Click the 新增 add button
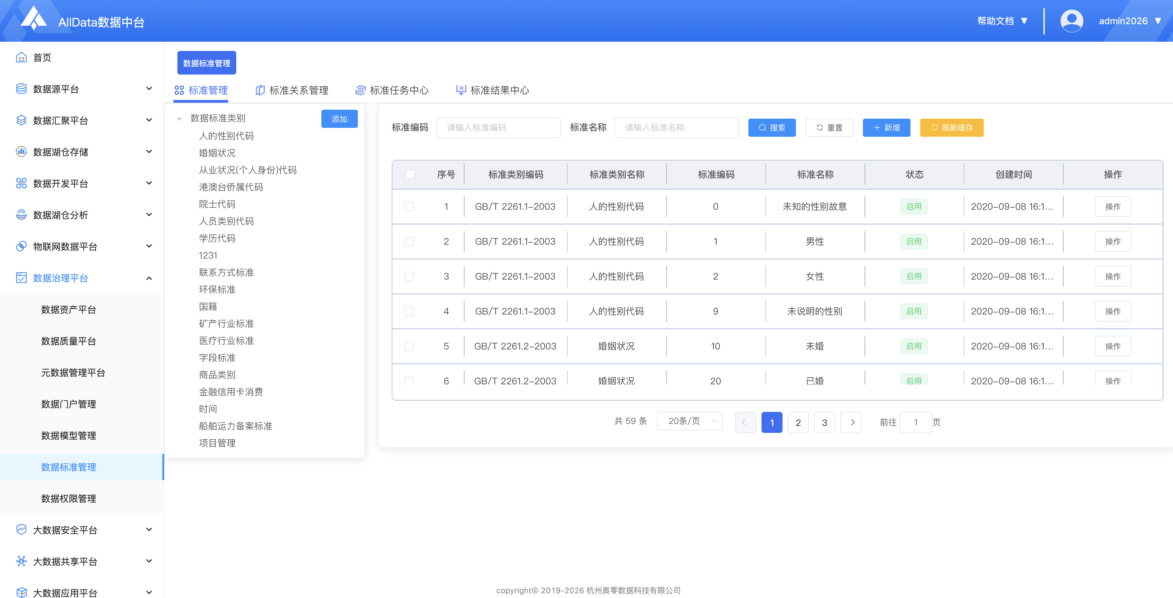The height and width of the screenshot is (598, 1173). point(886,128)
